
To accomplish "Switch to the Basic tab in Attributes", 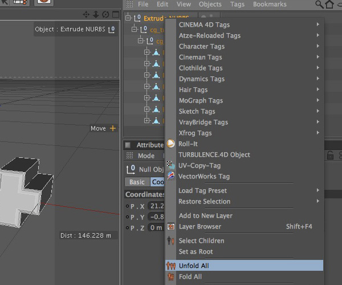I will click(137, 182).
